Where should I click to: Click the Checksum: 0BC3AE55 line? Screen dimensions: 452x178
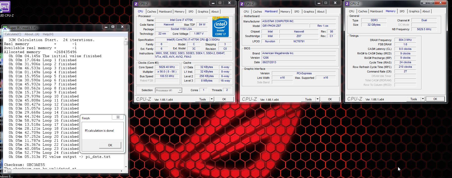[x=24, y=165]
